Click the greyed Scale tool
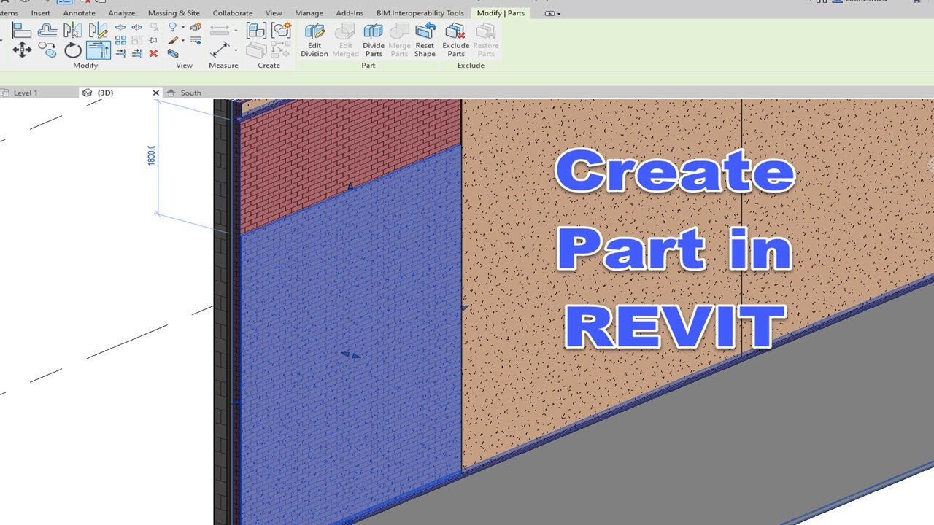934x525 pixels. tap(136, 40)
